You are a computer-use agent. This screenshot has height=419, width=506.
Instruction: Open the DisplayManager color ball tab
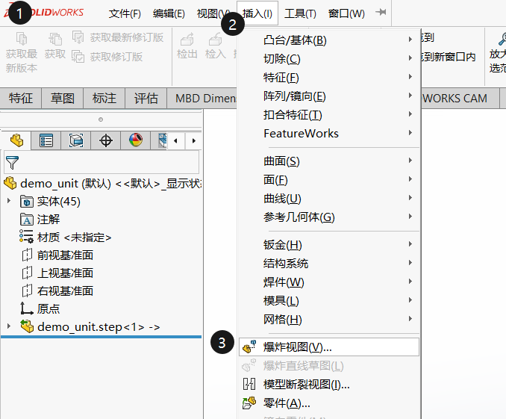[135, 140]
